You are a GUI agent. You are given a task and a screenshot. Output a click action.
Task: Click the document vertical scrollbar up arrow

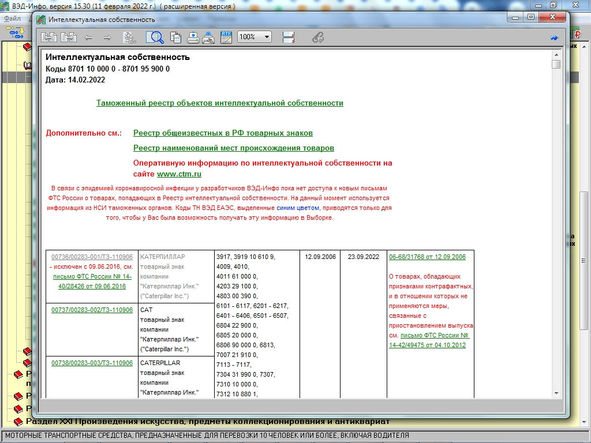pos(556,55)
